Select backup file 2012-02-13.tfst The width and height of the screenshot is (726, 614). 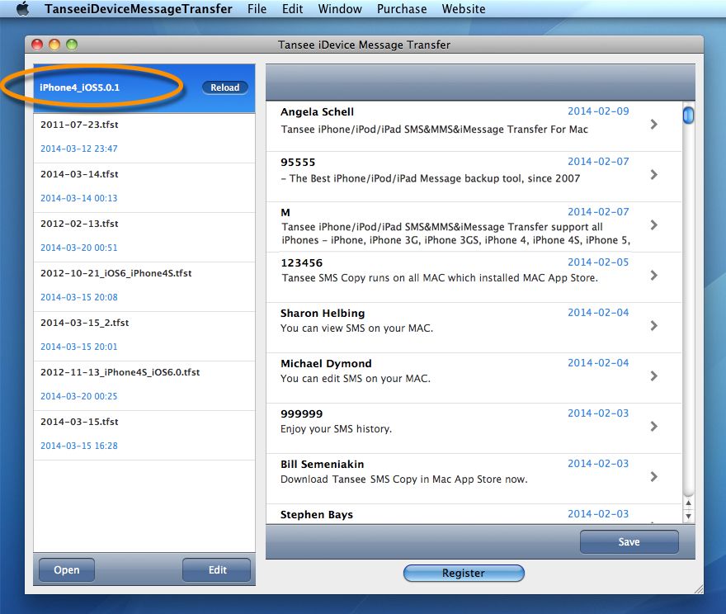[x=144, y=237]
